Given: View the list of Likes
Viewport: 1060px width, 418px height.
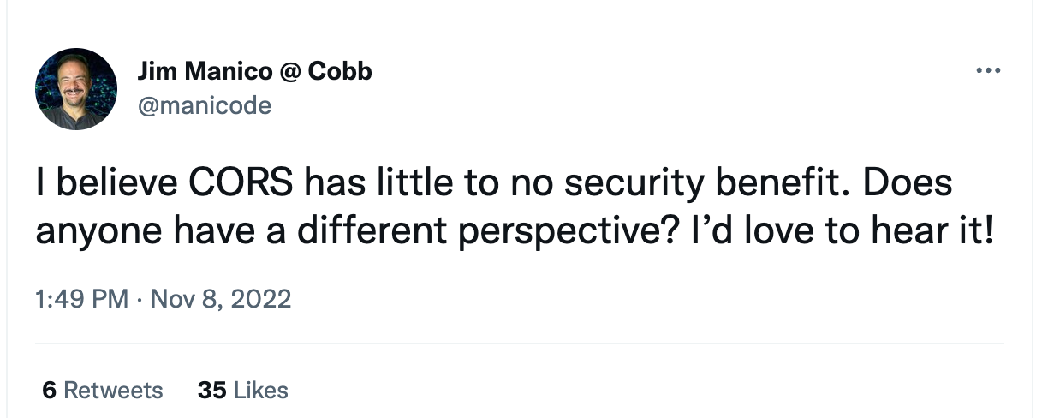Looking at the screenshot, I should pyautogui.click(x=261, y=391).
